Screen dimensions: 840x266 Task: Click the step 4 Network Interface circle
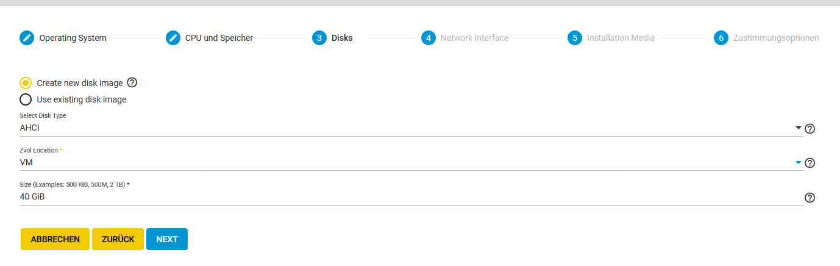[429, 38]
